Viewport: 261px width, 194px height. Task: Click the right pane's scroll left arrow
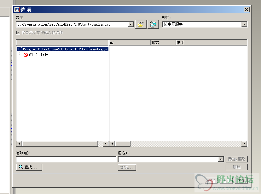pos(112,144)
